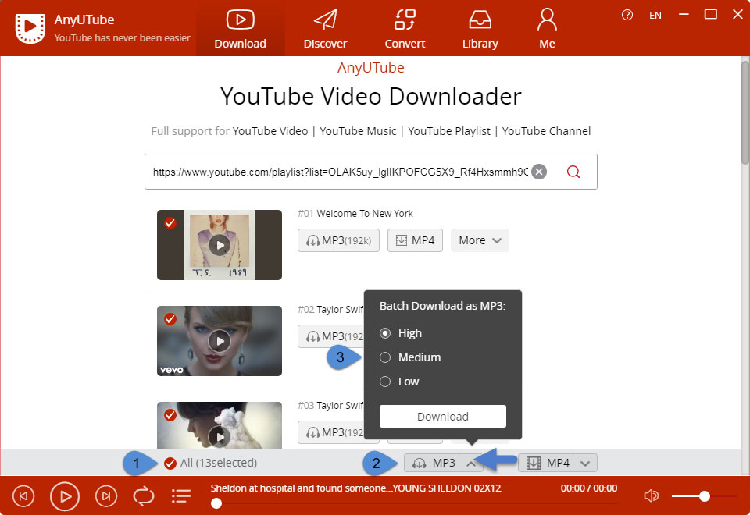Image resolution: width=750 pixels, height=515 pixels.
Task: Clear the URL field with X icon
Action: tap(539, 172)
